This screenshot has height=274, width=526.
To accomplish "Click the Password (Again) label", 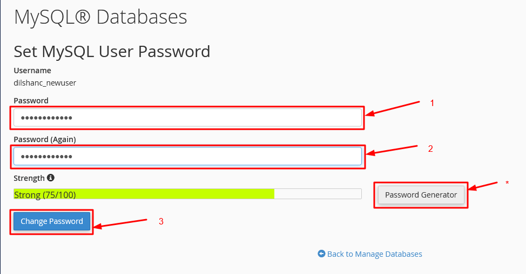I will pyautogui.click(x=45, y=139).
